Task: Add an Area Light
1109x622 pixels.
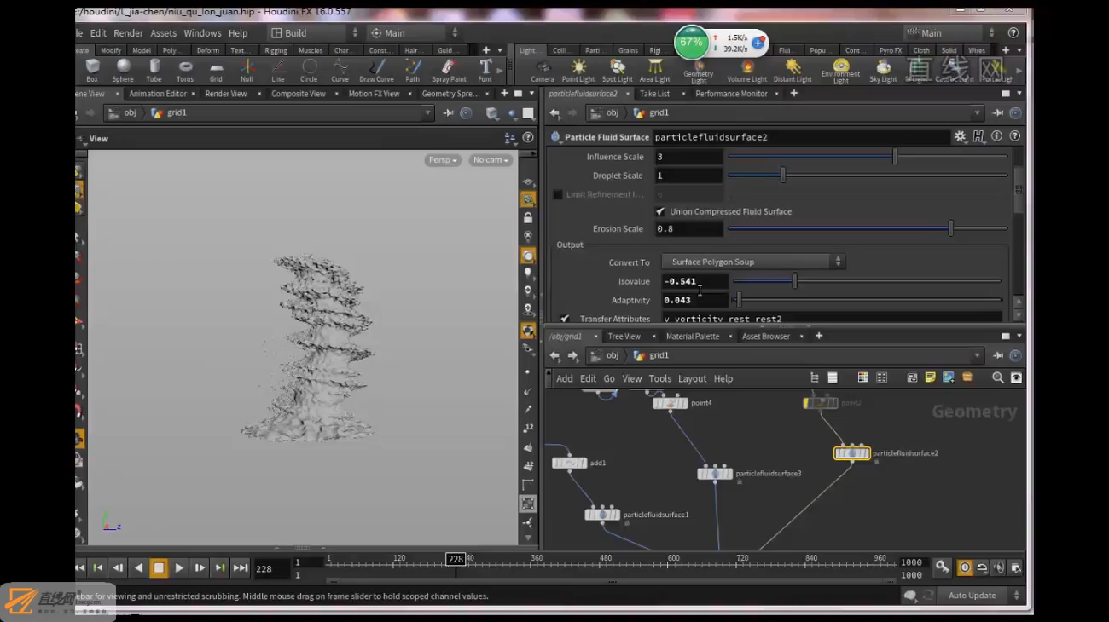Action: point(655,71)
